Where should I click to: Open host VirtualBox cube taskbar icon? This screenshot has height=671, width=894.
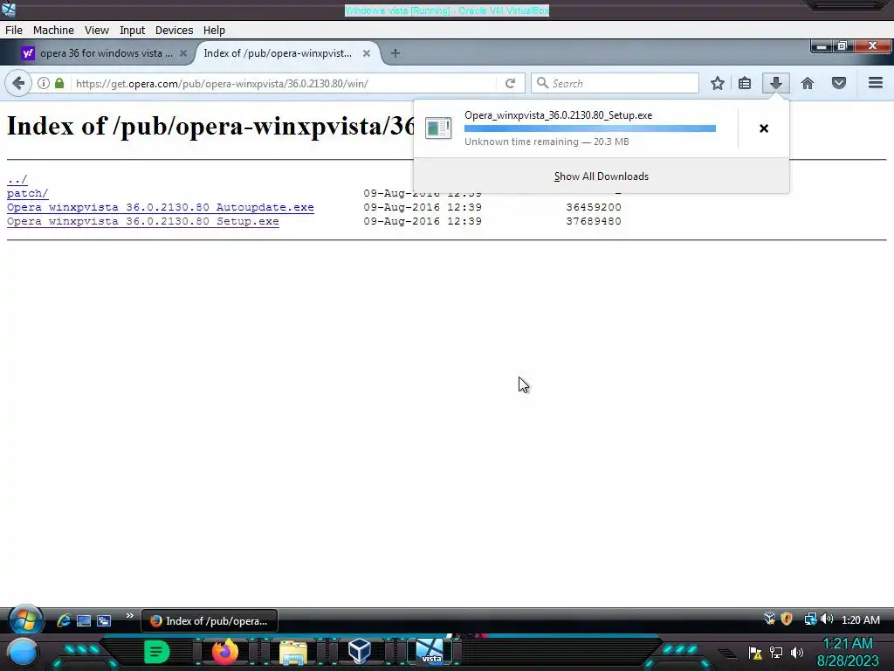[360, 651]
